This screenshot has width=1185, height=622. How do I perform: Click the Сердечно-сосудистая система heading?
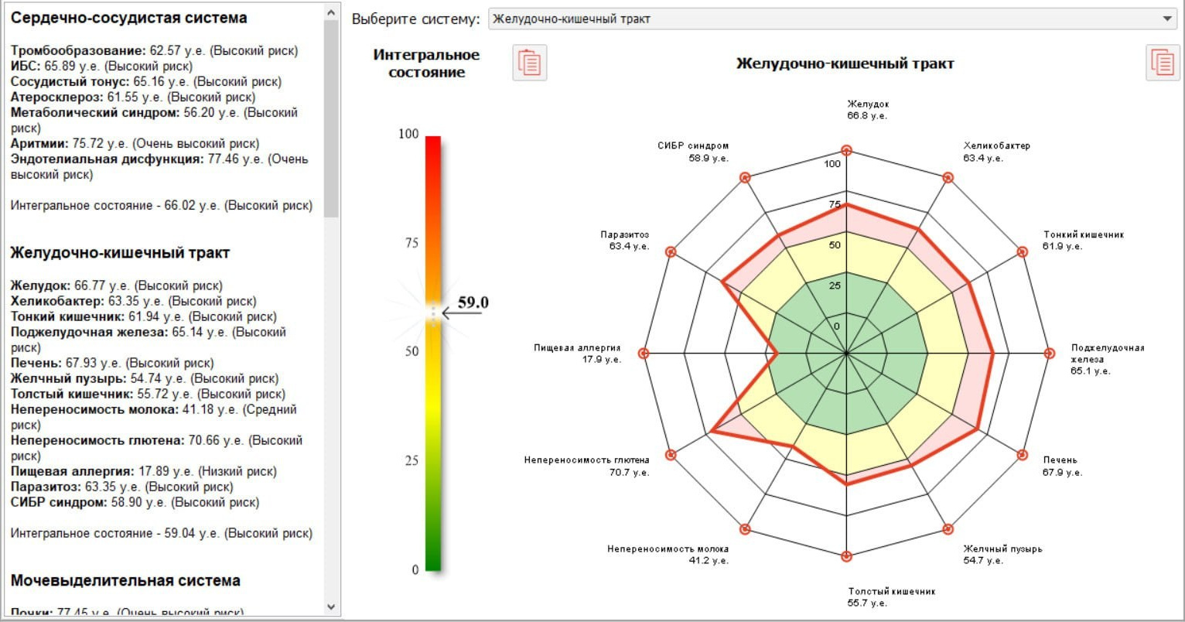click(129, 18)
